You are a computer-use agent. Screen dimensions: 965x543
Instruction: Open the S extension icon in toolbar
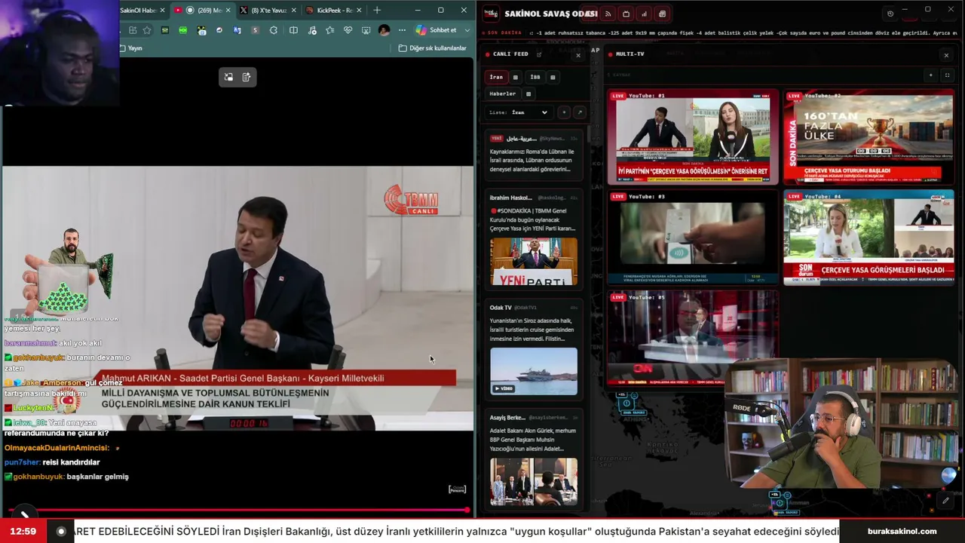click(256, 30)
